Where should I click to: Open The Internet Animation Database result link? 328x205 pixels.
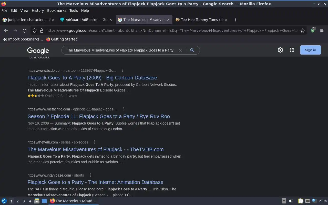click(95, 182)
